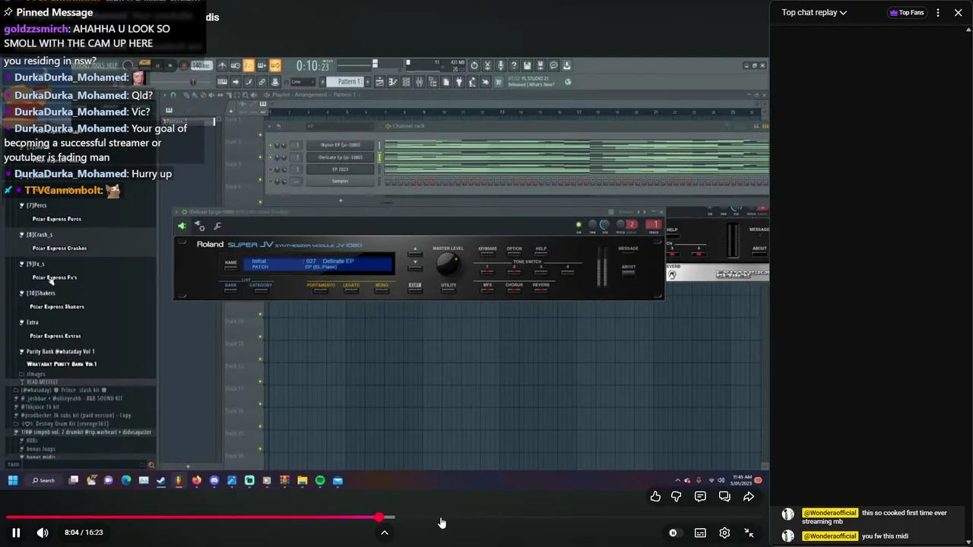Expand the video player chevron panel

(x=385, y=533)
